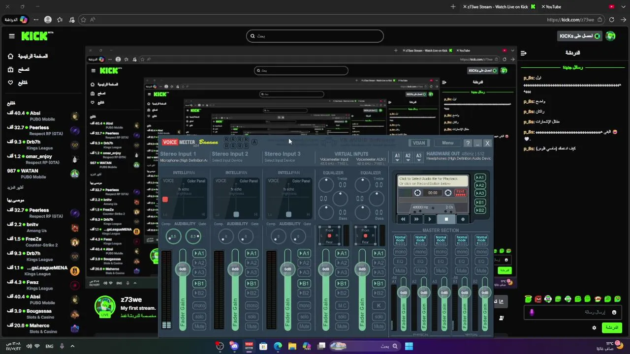Click the cassette recorder's A1 bus button
The width and height of the screenshot is (630, 354).
click(x=480, y=177)
